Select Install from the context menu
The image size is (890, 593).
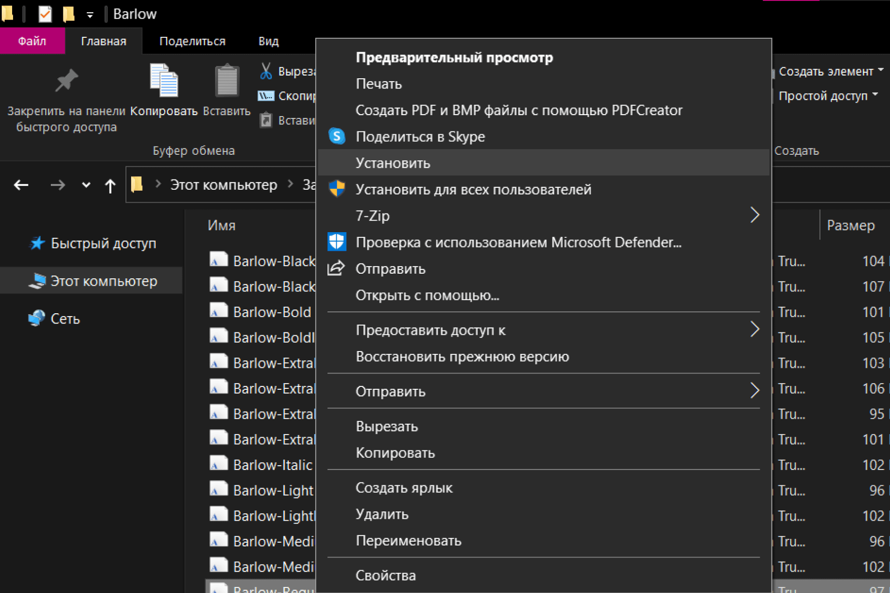(393, 163)
